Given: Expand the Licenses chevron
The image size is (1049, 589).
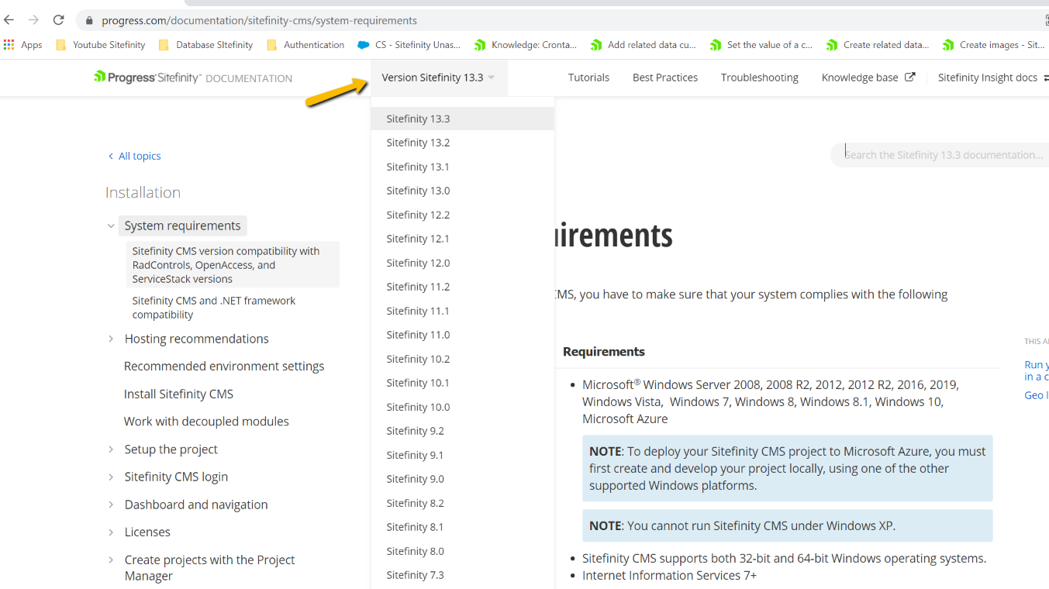Looking at the screenshot, I should click(x=111, y=532).
